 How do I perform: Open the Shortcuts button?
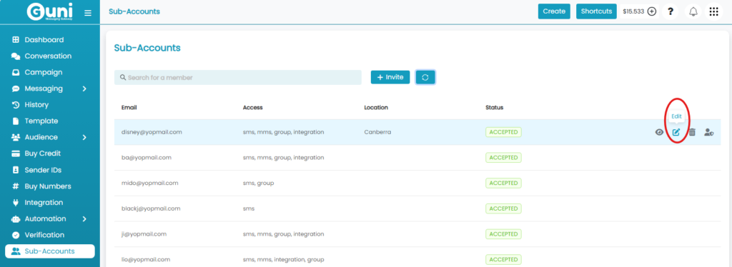pos(596,11)
